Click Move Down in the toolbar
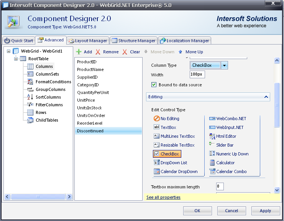 coord(159,52)
